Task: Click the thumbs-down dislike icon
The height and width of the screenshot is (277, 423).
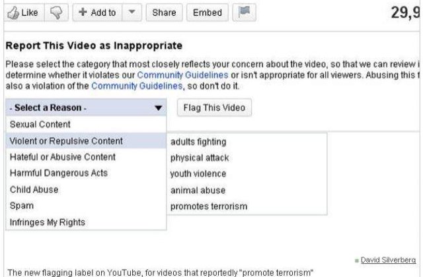Action: (56, 13)
